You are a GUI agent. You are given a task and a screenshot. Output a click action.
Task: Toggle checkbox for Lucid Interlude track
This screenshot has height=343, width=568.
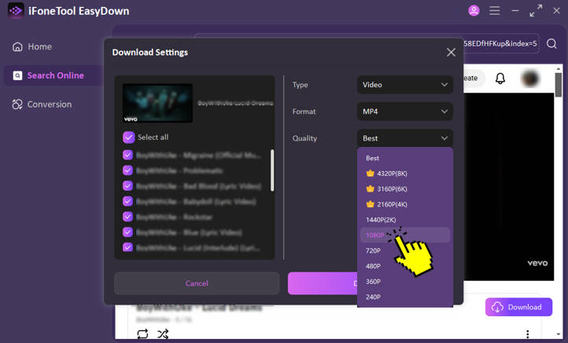pyautogui.click(x=127, y=247)
